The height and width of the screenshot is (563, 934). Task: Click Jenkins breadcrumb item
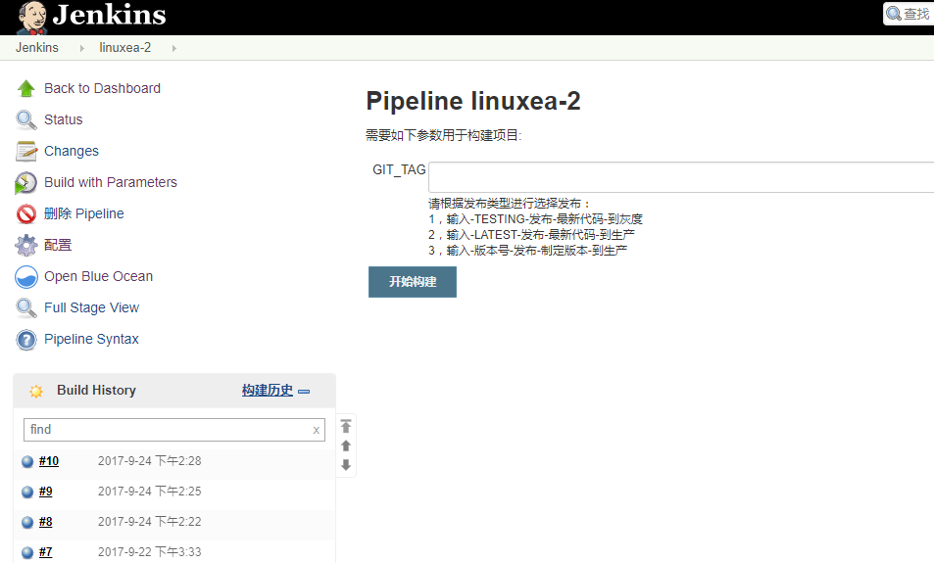coord(37,48)
